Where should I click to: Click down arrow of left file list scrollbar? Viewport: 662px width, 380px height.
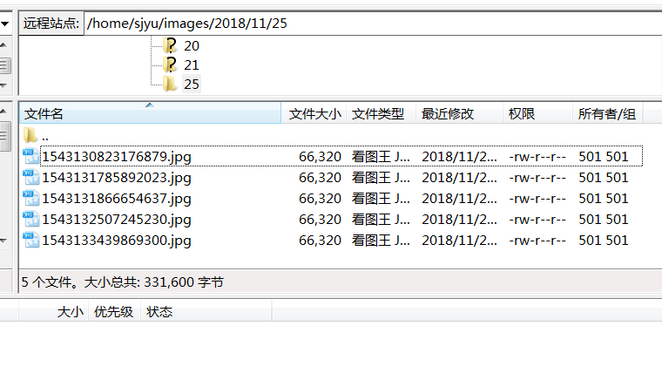3,241
